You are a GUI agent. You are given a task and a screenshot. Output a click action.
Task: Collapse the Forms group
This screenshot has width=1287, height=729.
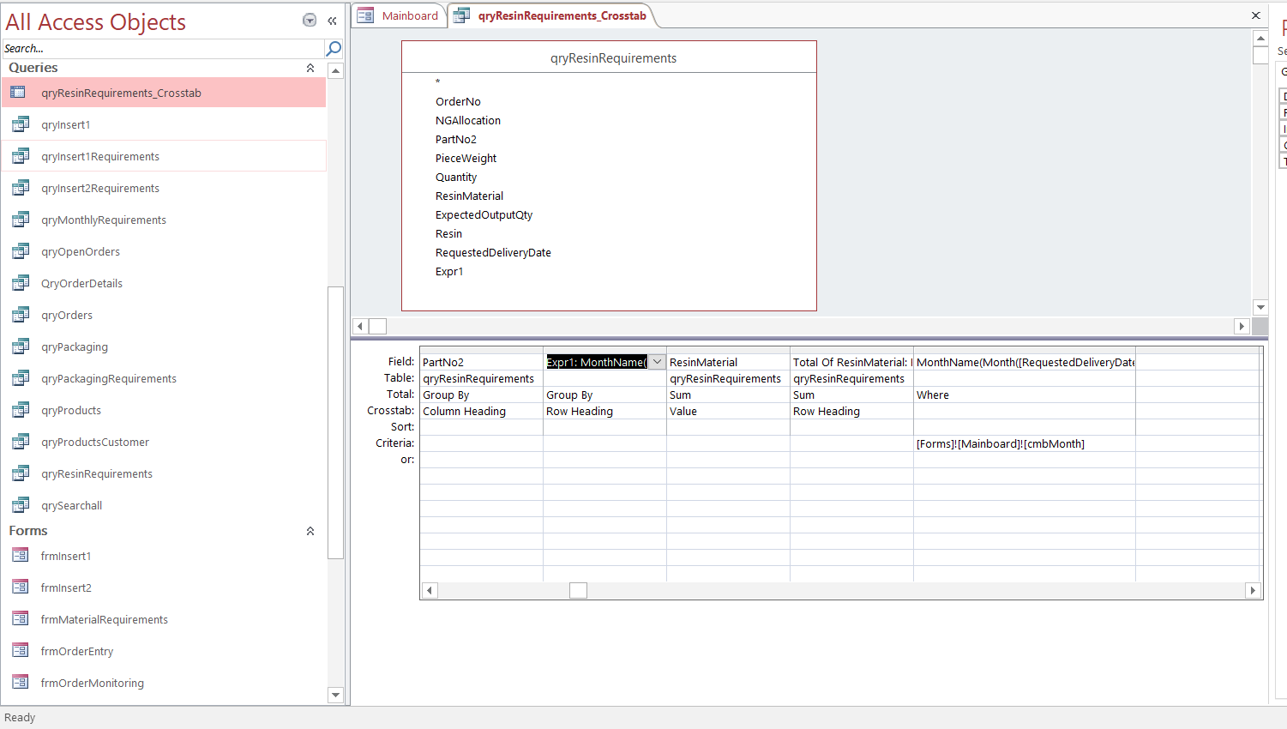pyautogui.click(x=310, y=531)
